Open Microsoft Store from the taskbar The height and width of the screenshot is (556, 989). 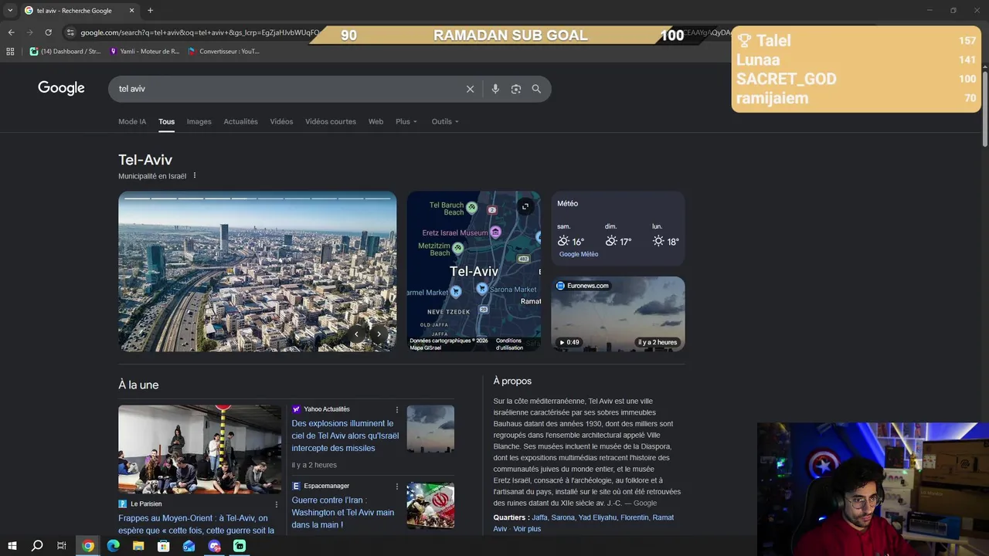click(x=163, y=546)
